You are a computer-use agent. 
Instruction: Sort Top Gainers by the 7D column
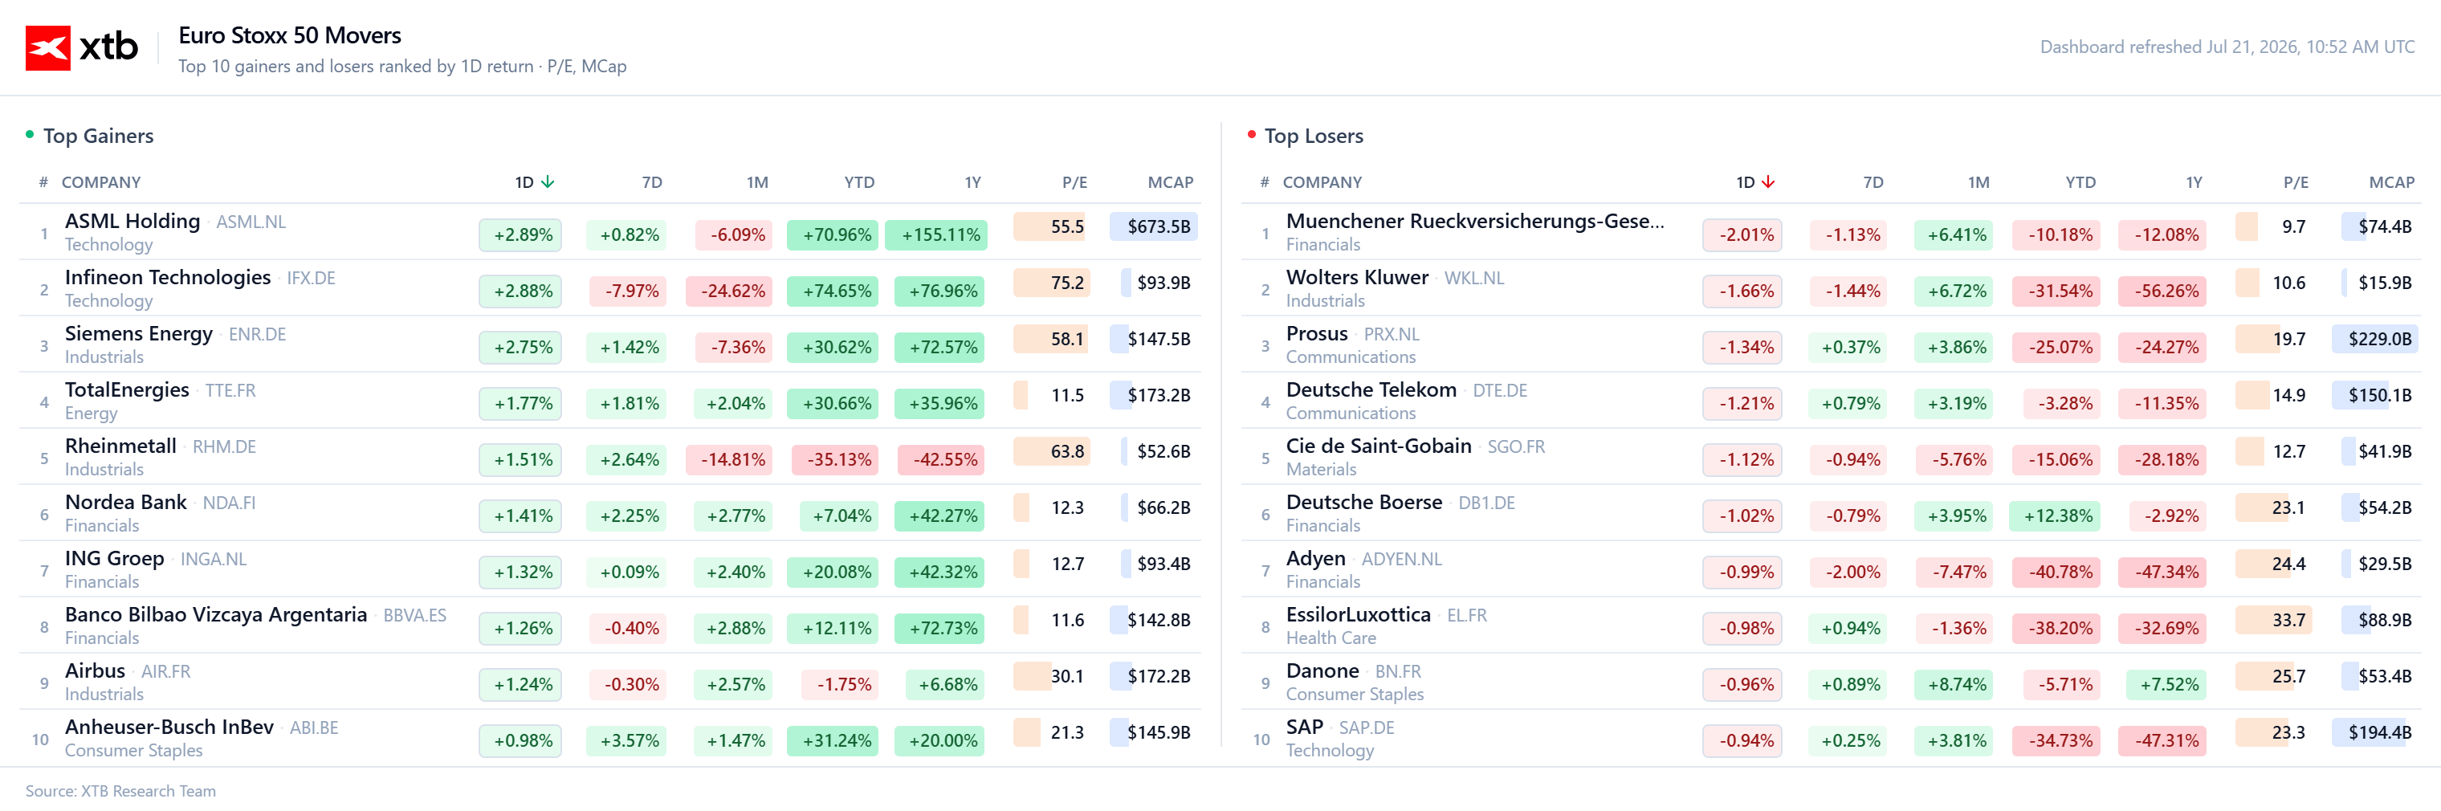click(x=652, y=182)
